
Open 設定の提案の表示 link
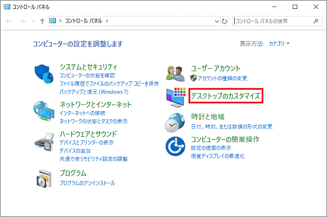click(x=211, y=148)
